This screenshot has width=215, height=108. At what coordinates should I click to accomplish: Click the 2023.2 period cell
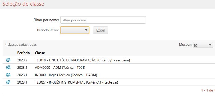pos(22,60)
